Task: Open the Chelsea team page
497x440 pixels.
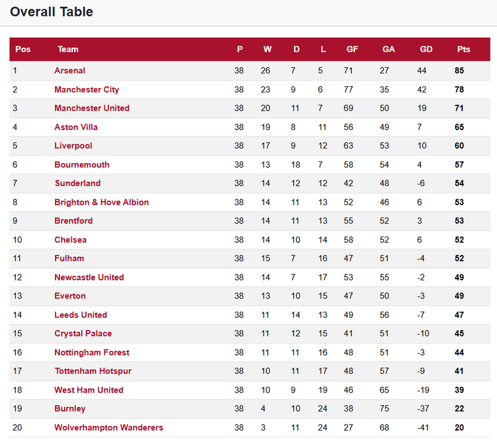Action: click(70, 240)
